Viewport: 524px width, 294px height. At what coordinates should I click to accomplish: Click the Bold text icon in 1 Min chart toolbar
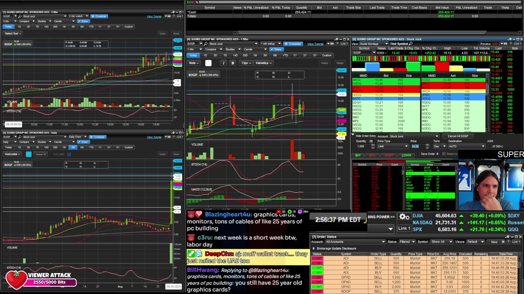233,63
